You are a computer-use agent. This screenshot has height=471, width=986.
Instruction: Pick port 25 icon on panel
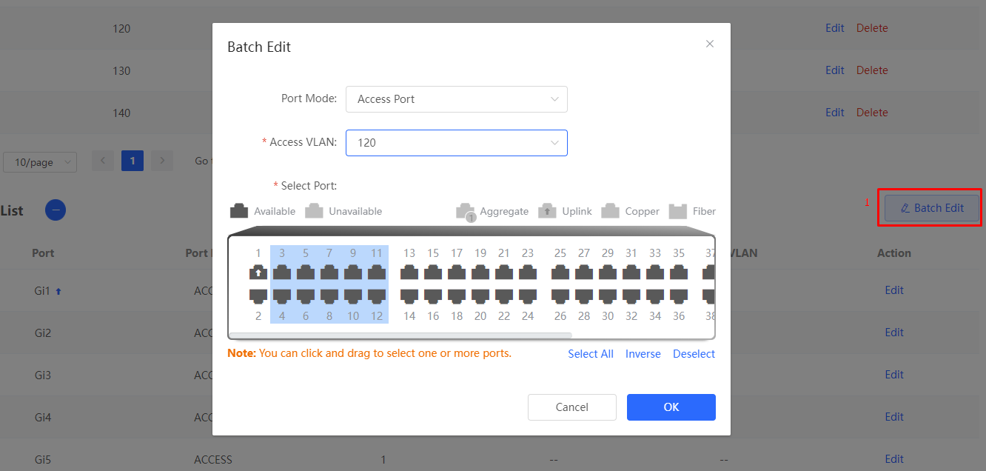point(560,273)
